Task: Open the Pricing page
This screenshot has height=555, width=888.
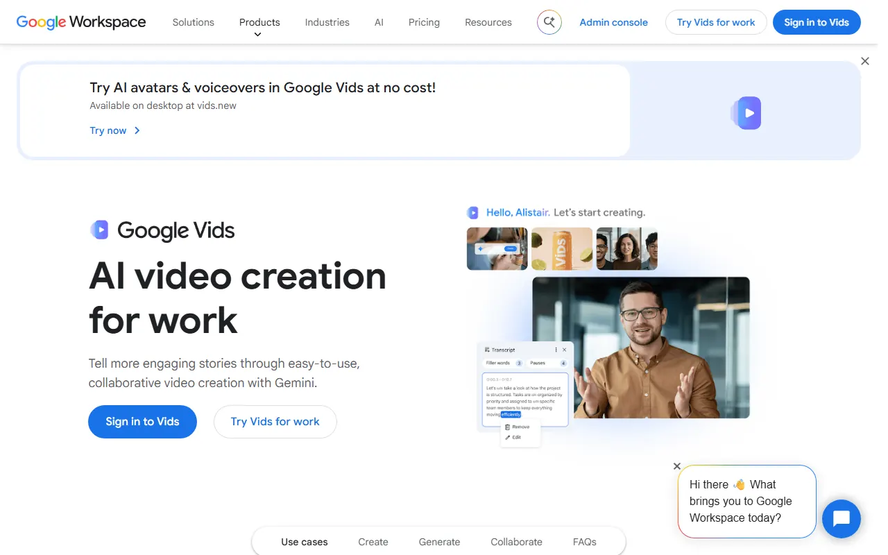Action: click(424, 22)
